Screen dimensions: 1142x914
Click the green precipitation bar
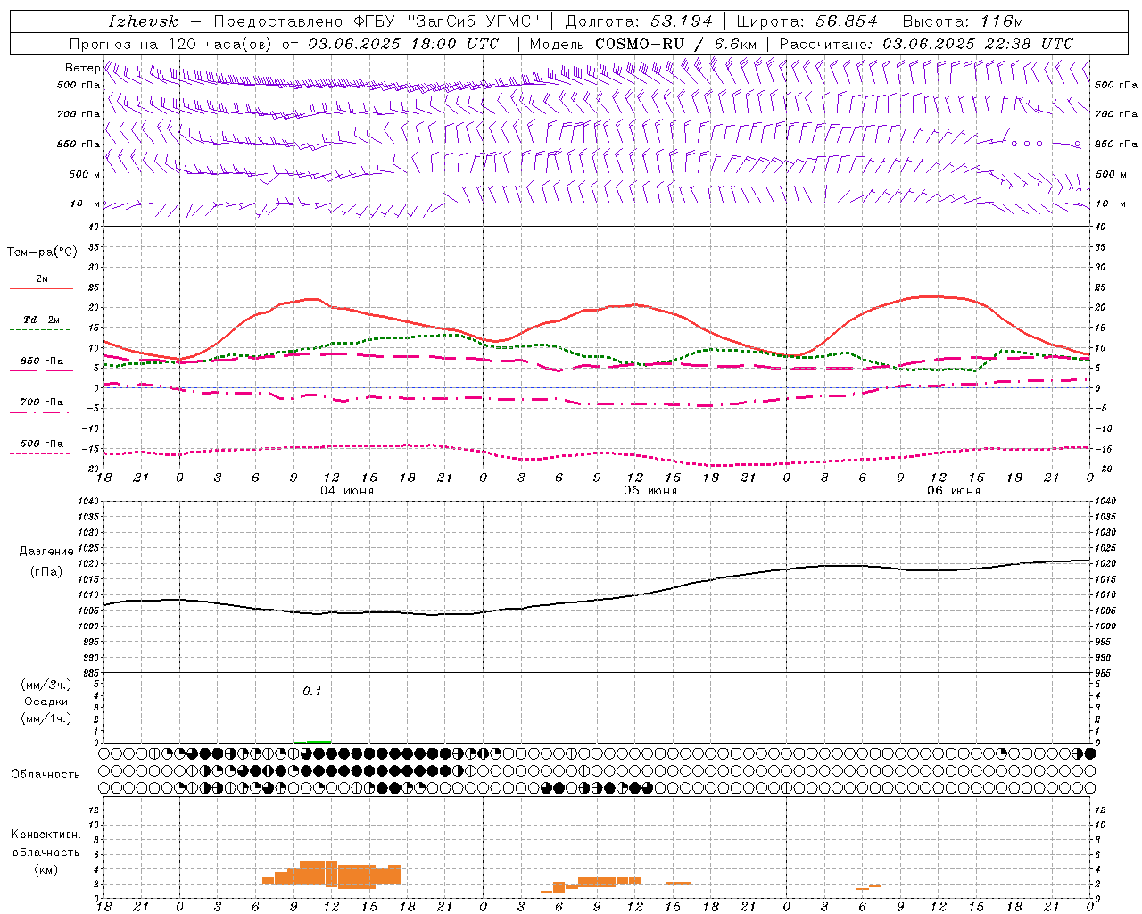coord(313,741)
